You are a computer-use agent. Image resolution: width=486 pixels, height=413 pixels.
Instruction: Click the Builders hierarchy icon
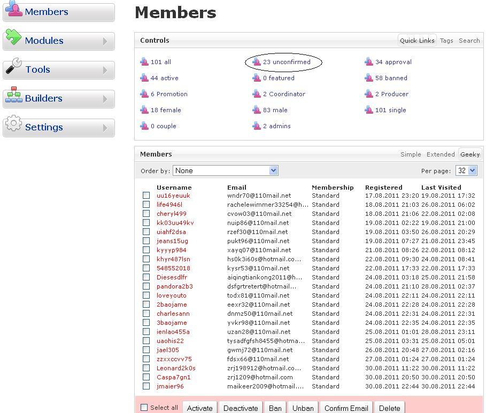point(13,96)
